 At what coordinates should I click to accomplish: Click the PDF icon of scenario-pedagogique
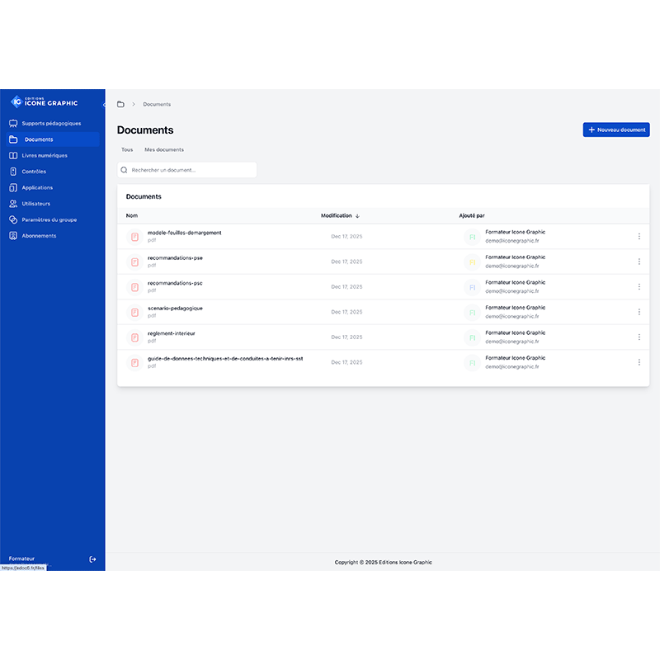click(134, 313)
